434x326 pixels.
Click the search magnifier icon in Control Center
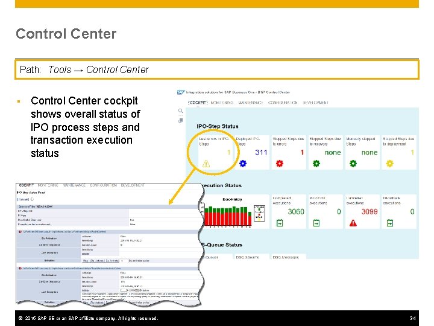coord(180,110)
